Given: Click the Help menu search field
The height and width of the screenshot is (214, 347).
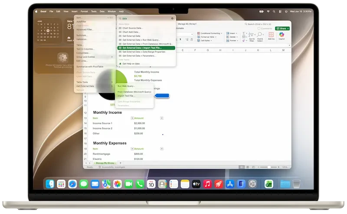Looking at the screenshot, I should [x=146, y=19].
